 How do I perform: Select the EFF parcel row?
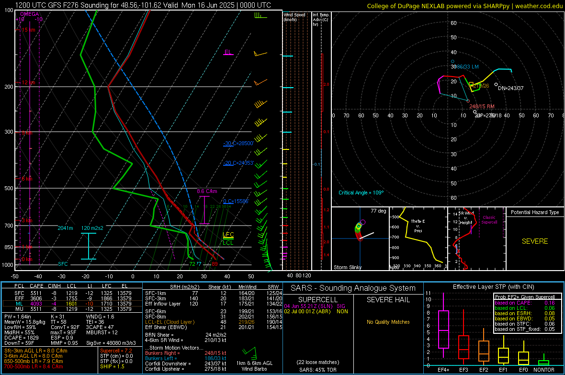pyautogui.click(x=73, y=298)
